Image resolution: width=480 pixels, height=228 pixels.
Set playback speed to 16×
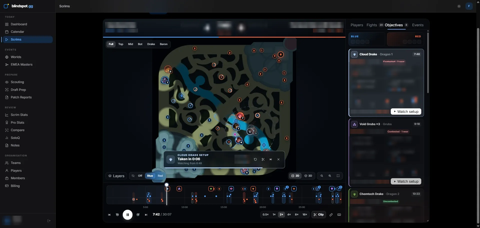tap(305, 215)
